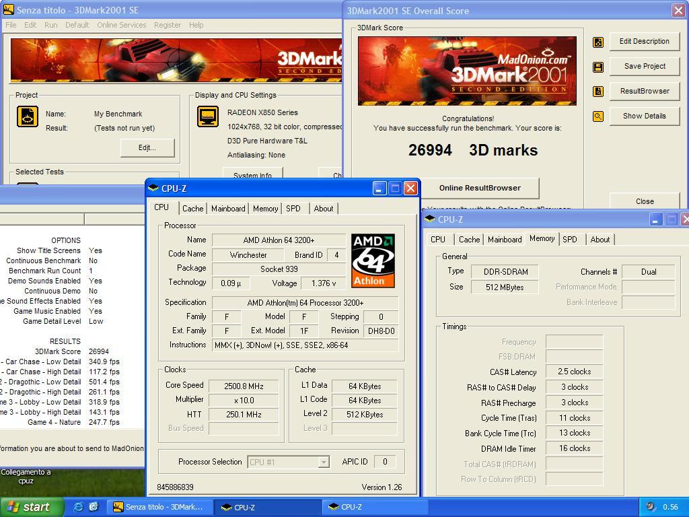Maximize the front CPU-Z window
The height and width of the screenshot is (517, 689).
coord(395,188)
